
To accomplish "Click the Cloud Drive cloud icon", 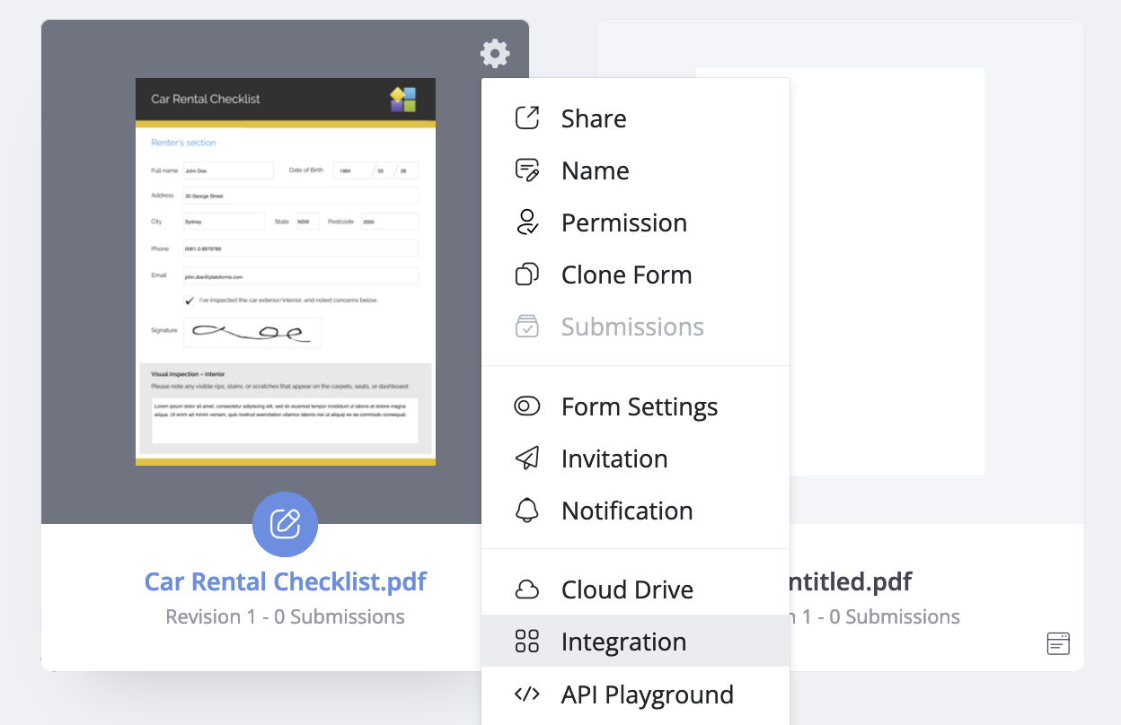I will point(527,590).
